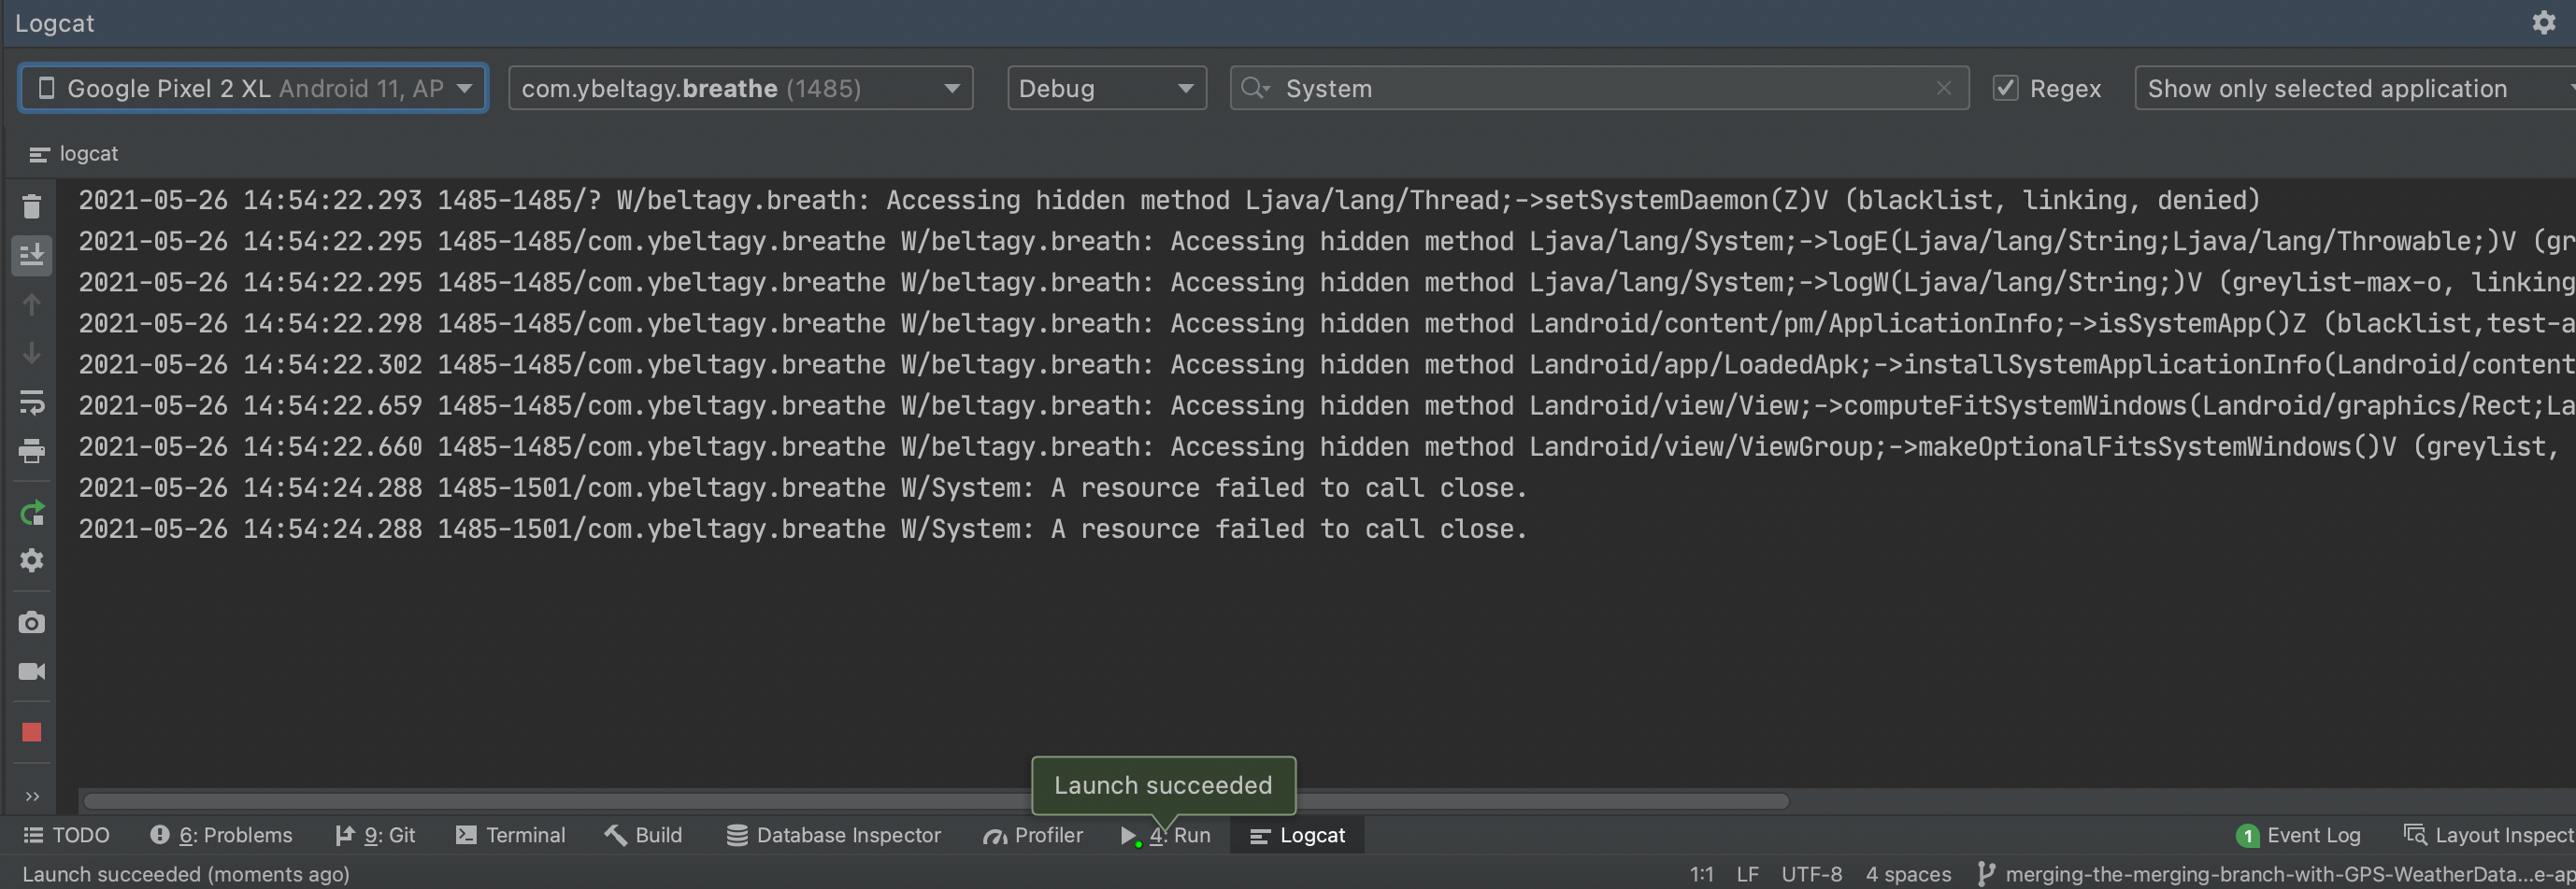The image size is (2576, 889).
Task: Expand more sidebar actions chevron
Action: click(32, 797)
